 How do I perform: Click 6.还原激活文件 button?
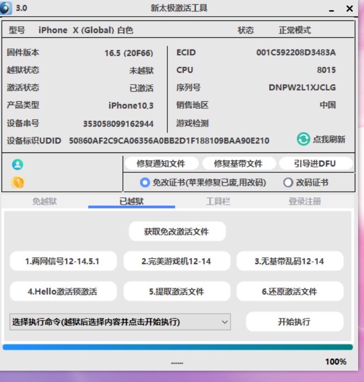click(290, 291)
